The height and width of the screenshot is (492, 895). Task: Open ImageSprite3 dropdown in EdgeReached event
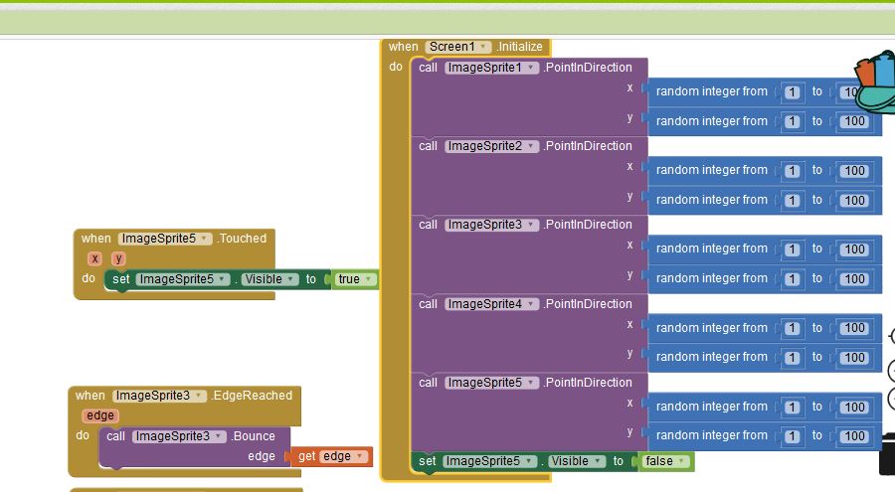pyautogui.click(x=199, y=396)
